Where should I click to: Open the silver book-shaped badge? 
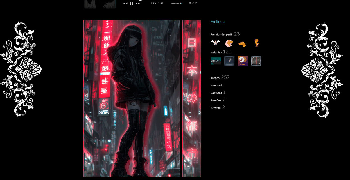[x=256, y=61]
